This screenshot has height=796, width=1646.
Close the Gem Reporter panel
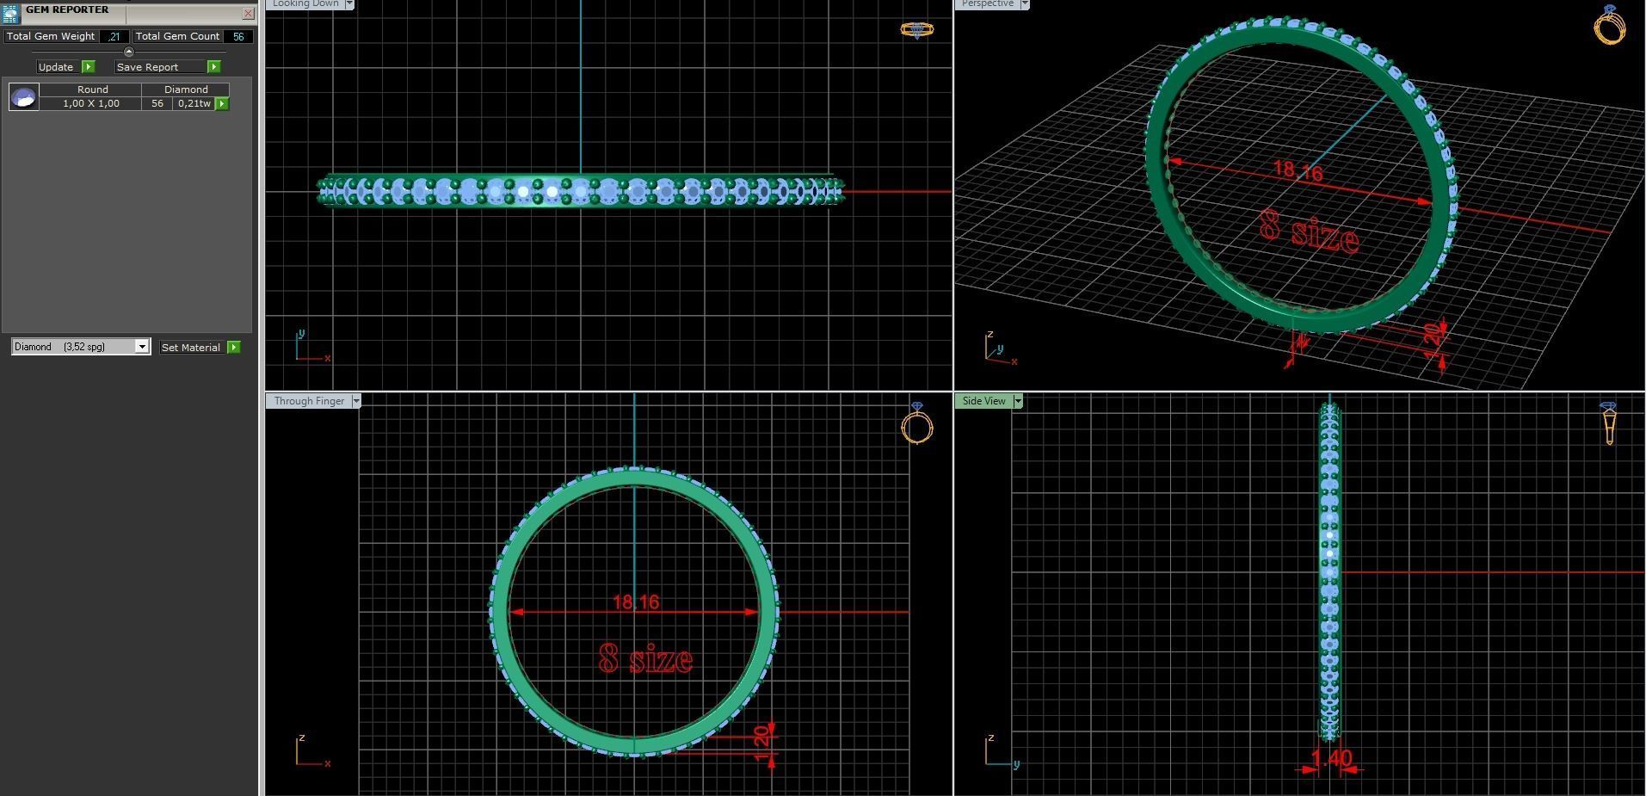tap(248, 13)
